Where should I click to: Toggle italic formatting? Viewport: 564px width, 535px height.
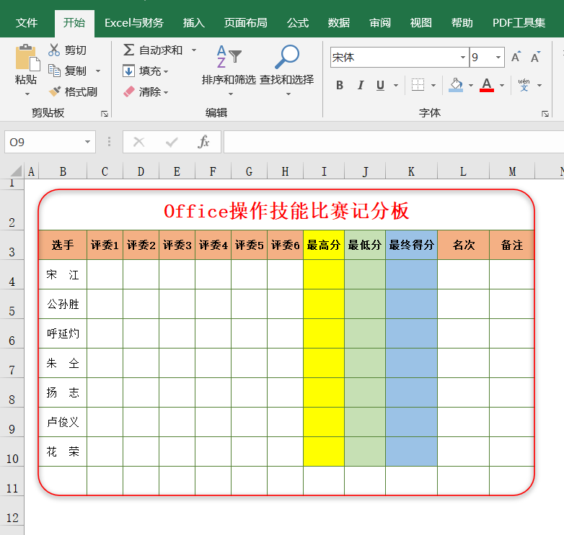[360, 86]
